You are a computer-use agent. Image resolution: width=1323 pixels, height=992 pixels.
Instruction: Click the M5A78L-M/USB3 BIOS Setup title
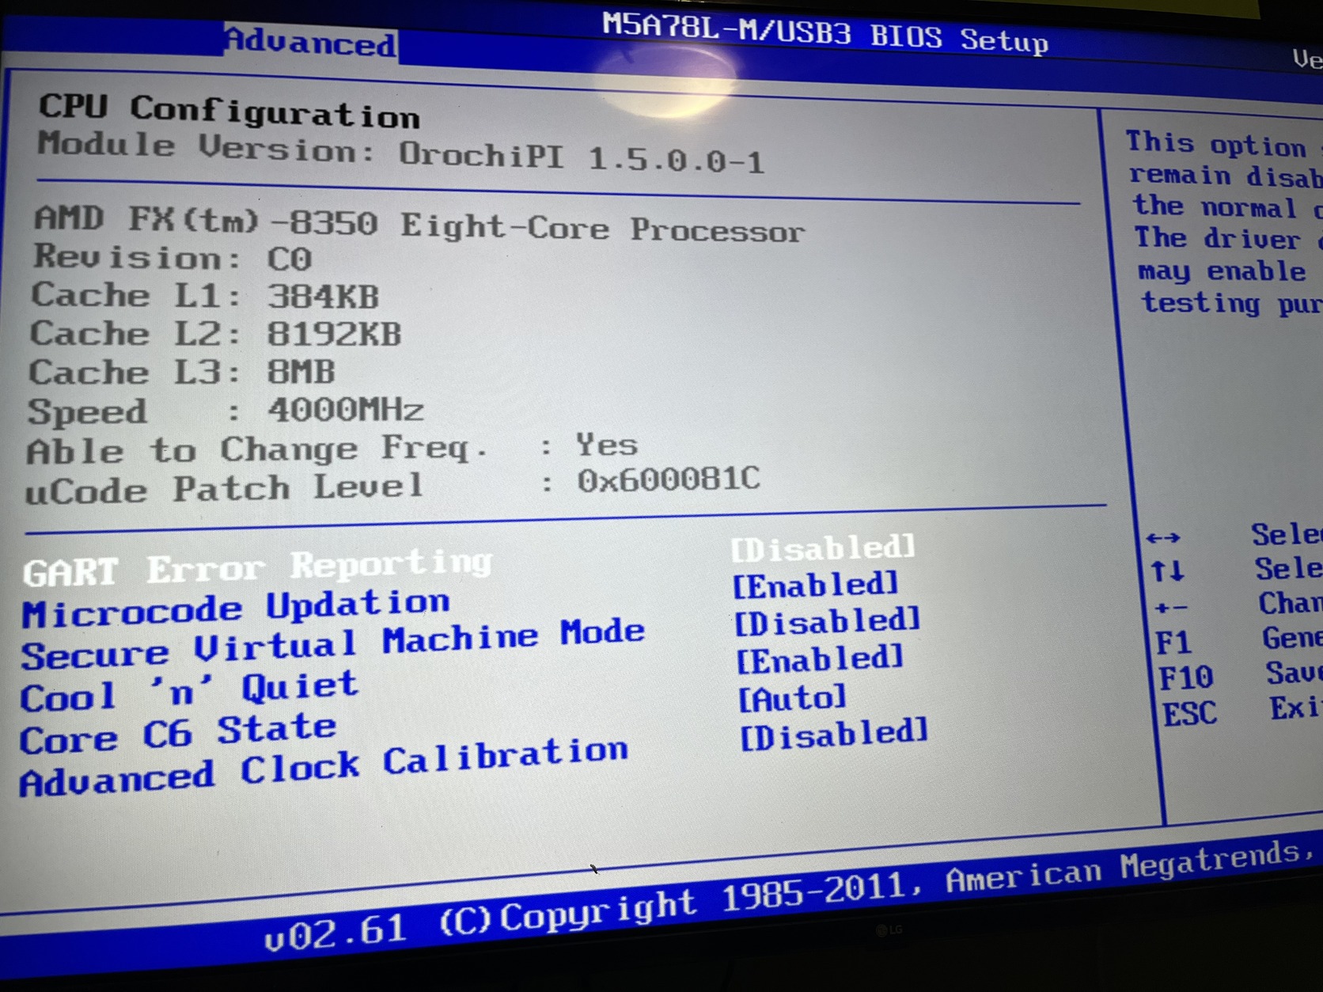(825, 35)
